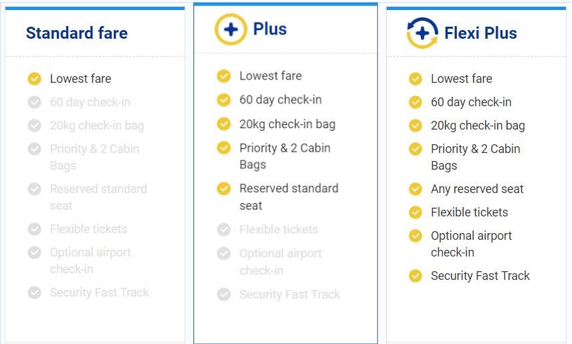
Task: Click the Flexi Plus arrows logo icon
Action: click(422, 33)
